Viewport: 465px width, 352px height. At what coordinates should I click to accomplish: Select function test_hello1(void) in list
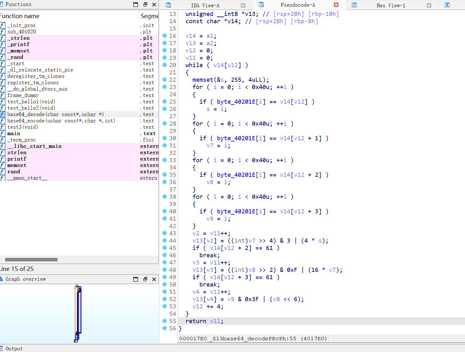click(31, 101)
